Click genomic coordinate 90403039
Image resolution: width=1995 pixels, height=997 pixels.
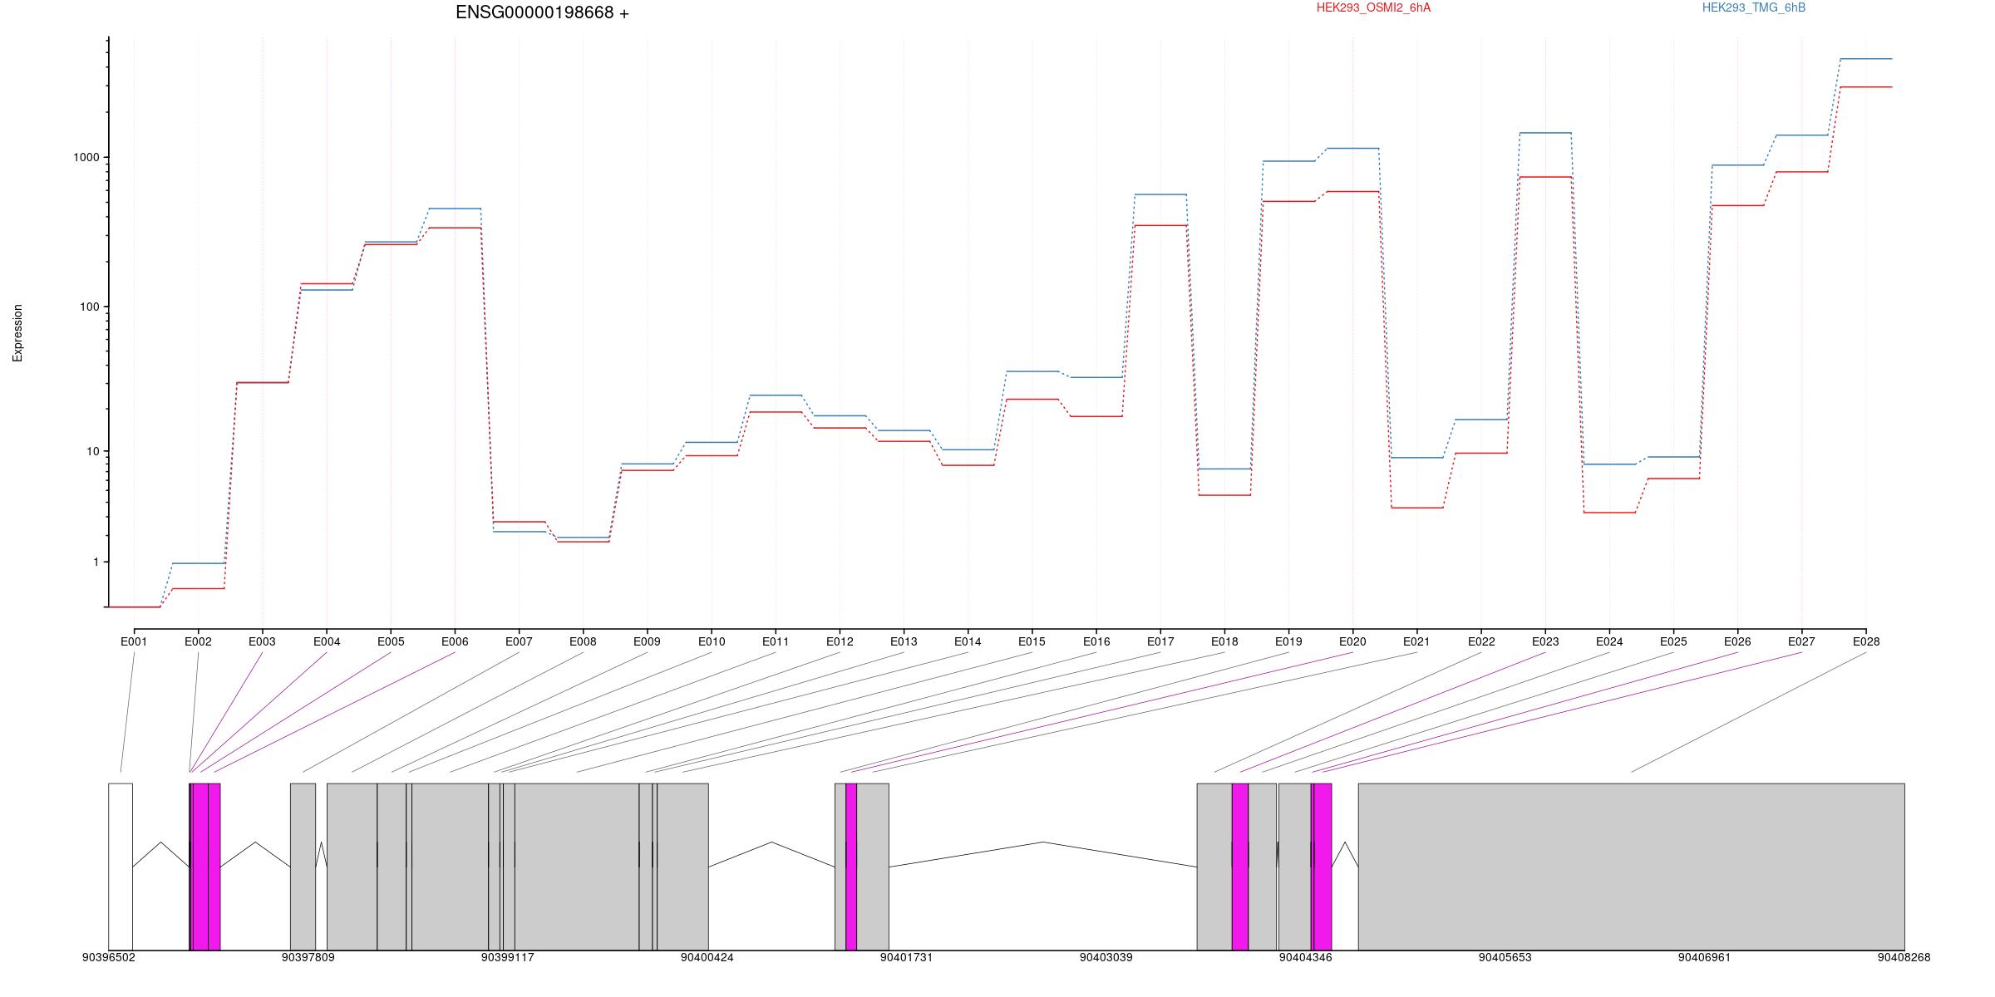pyautogui.click(x=1106, y=957)
